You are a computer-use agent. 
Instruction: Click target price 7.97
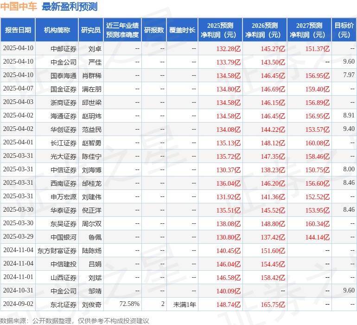point(349,75)
